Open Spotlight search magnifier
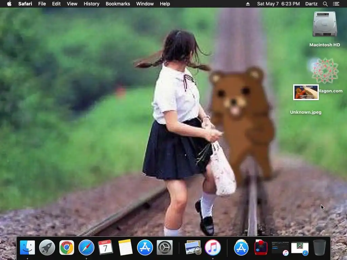This screenshot has height=260, width=347. 325,4
